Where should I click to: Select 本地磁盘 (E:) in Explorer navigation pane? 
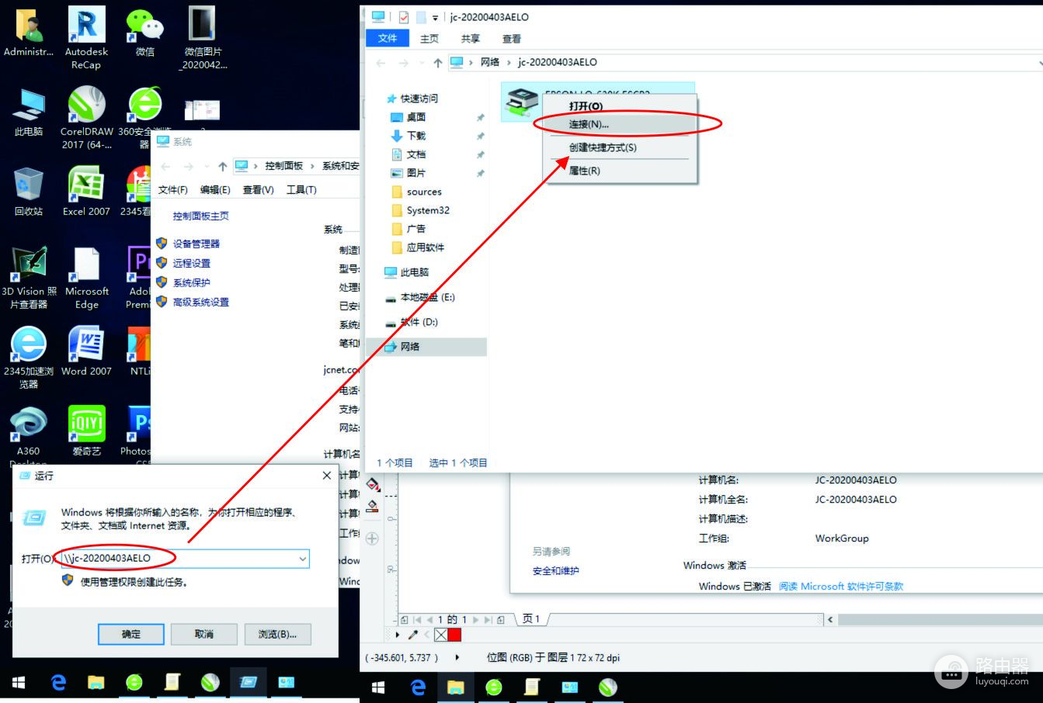click(x=426, y=297)
